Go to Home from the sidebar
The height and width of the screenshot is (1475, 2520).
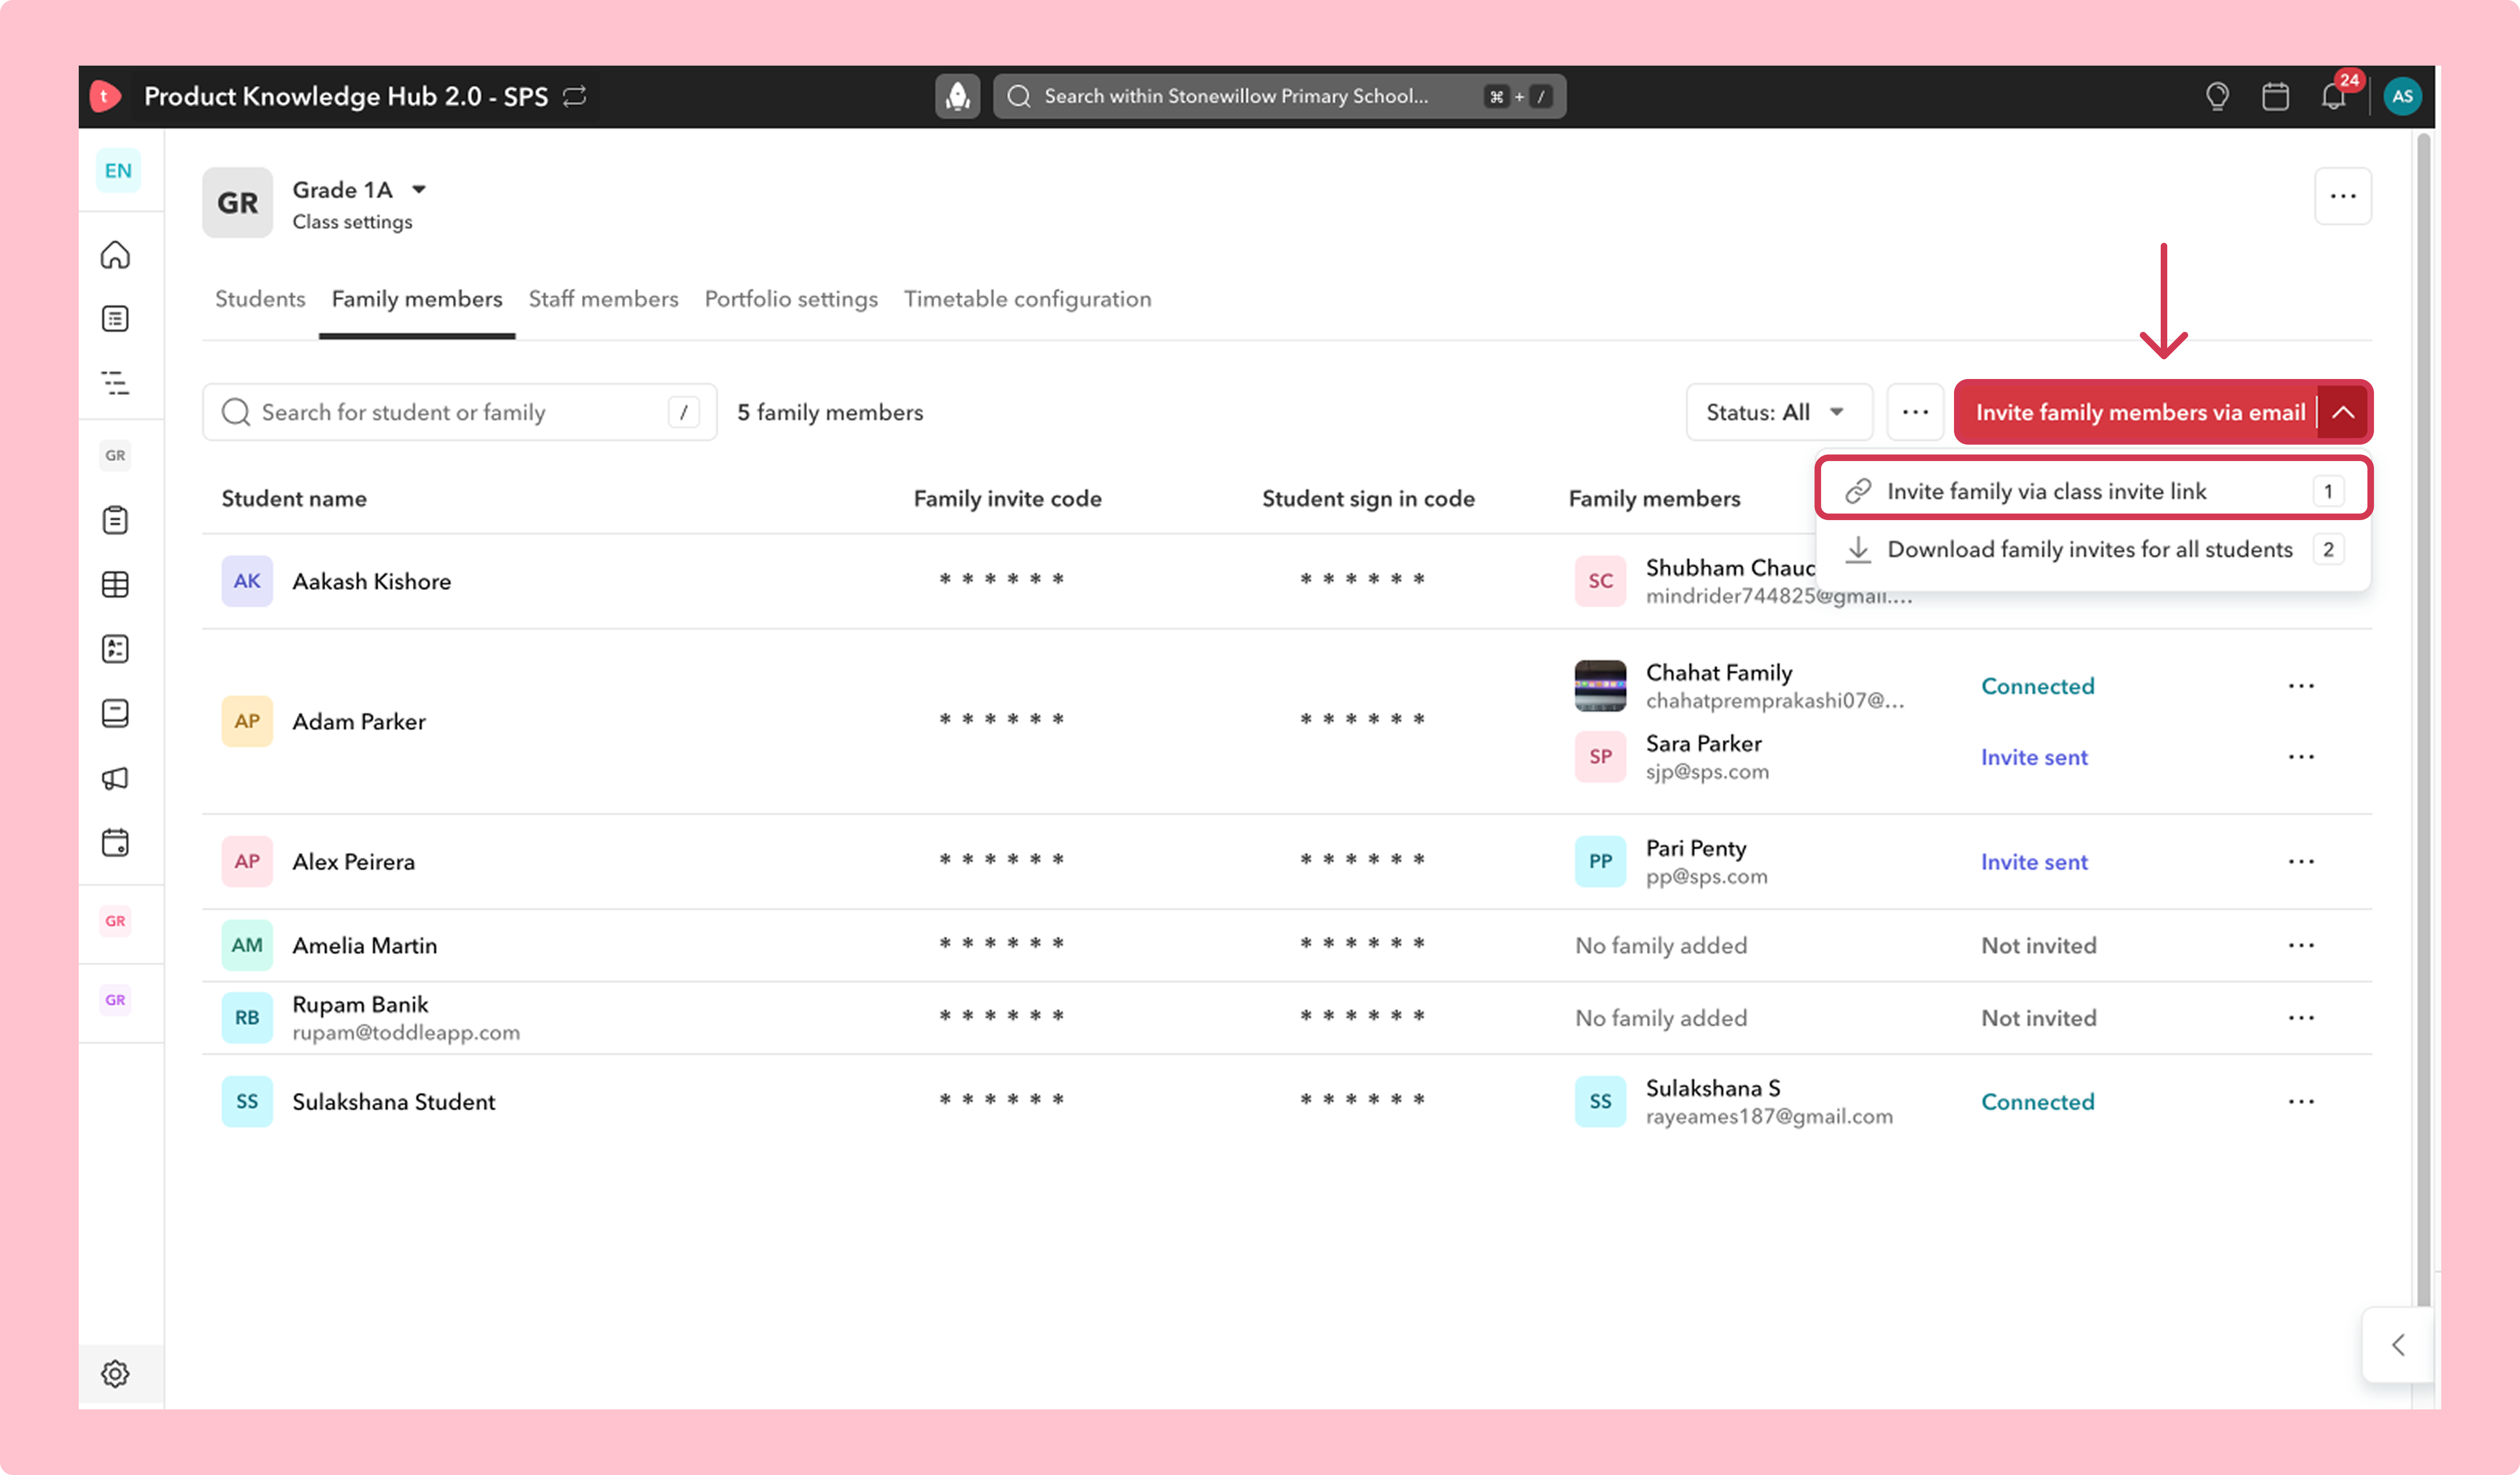pos(115,255)
